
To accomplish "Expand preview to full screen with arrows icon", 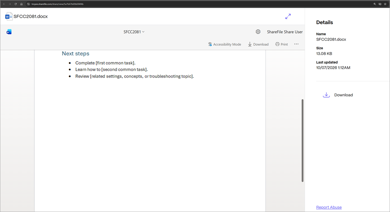I will (x=288, y=16).
